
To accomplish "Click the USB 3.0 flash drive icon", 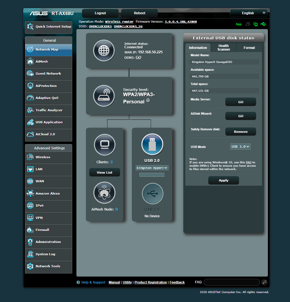I will pos(152,144).
